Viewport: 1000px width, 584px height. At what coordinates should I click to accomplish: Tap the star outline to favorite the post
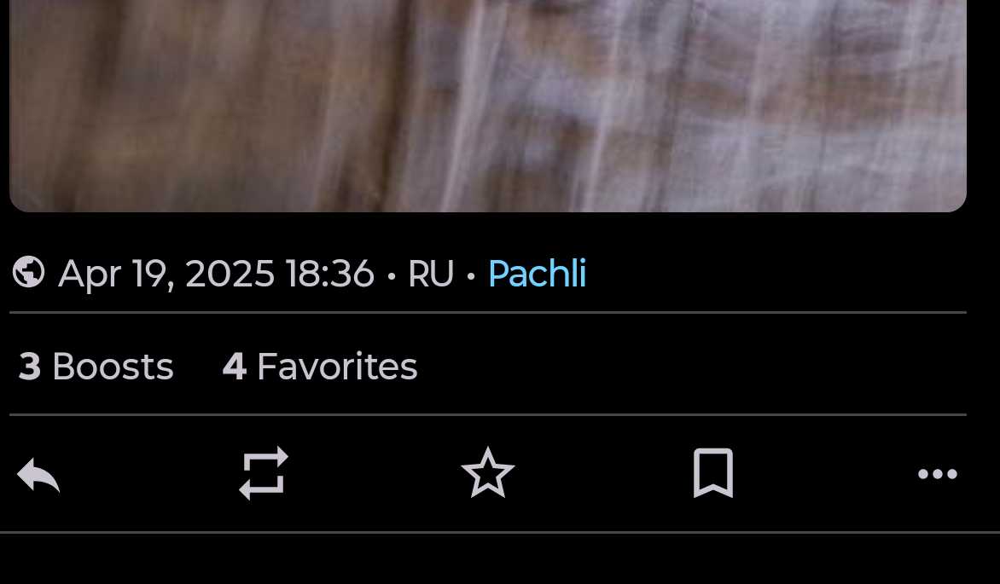[x=488, y=473]
